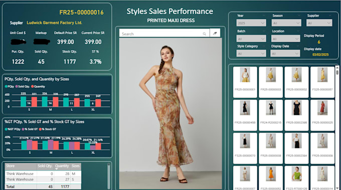Expand the Batch filter dropdown
This screenshot has height=190, width=341.
pos(251,39)
